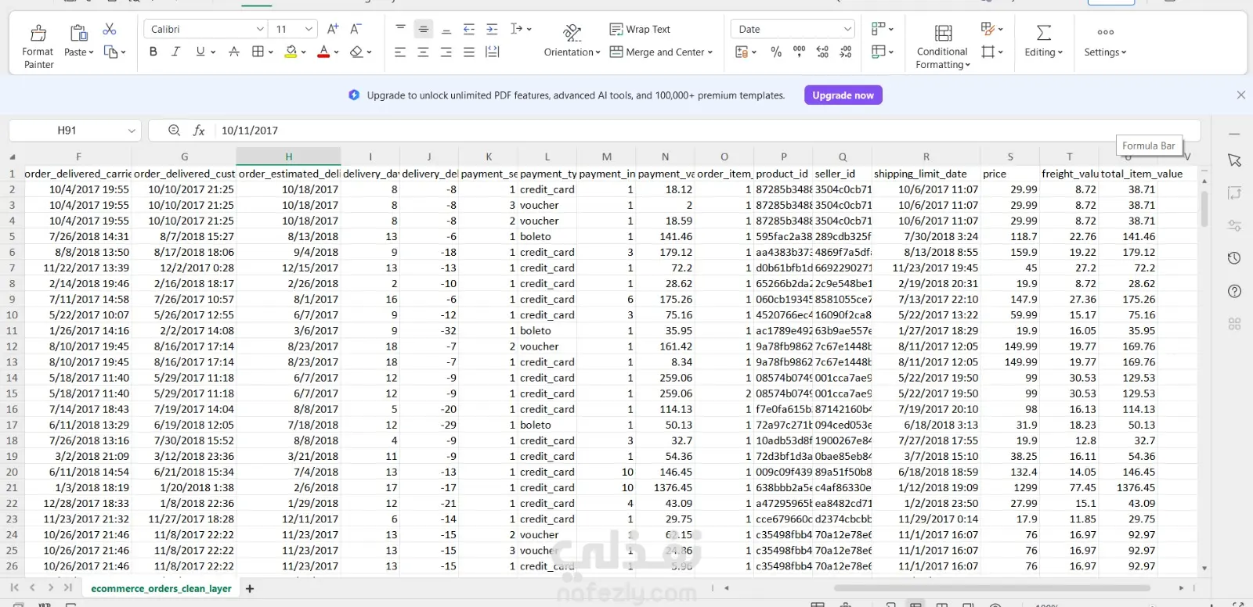Expand the Name Box dropdown
Screen dimensions: 1253x607
pyautogui.click(x=132, y=131)
